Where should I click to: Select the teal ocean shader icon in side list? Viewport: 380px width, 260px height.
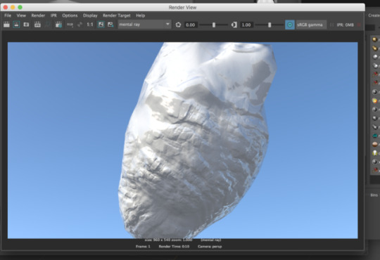tap(374, 136)
